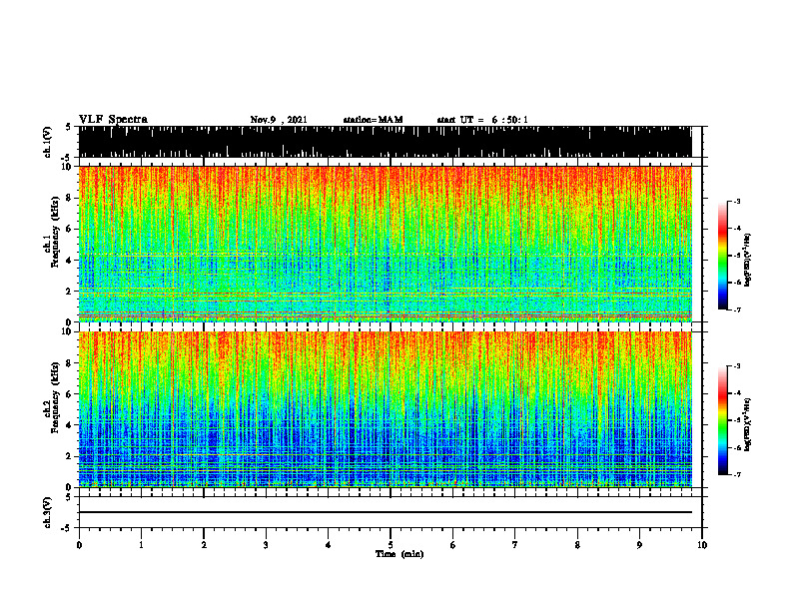
Task: Click the ch.1 colorbar "log(PSD)" label
Action: (748, 260)
